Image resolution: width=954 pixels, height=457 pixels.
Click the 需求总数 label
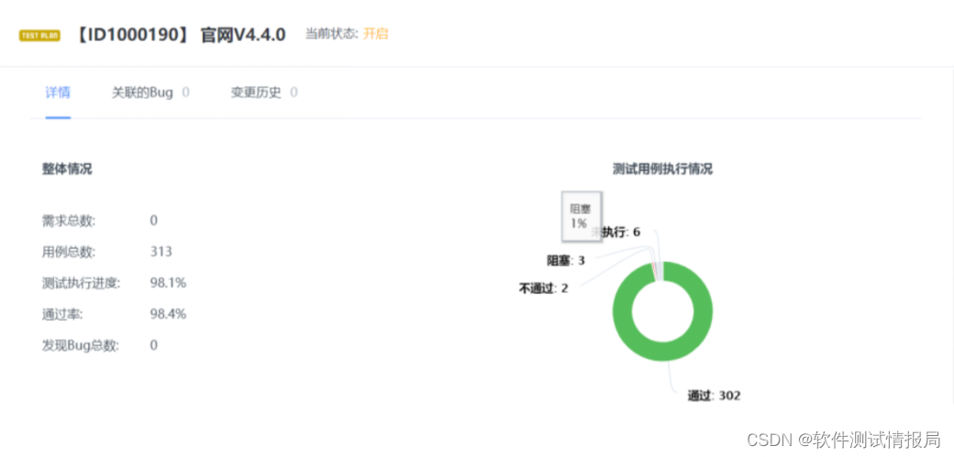69,222
